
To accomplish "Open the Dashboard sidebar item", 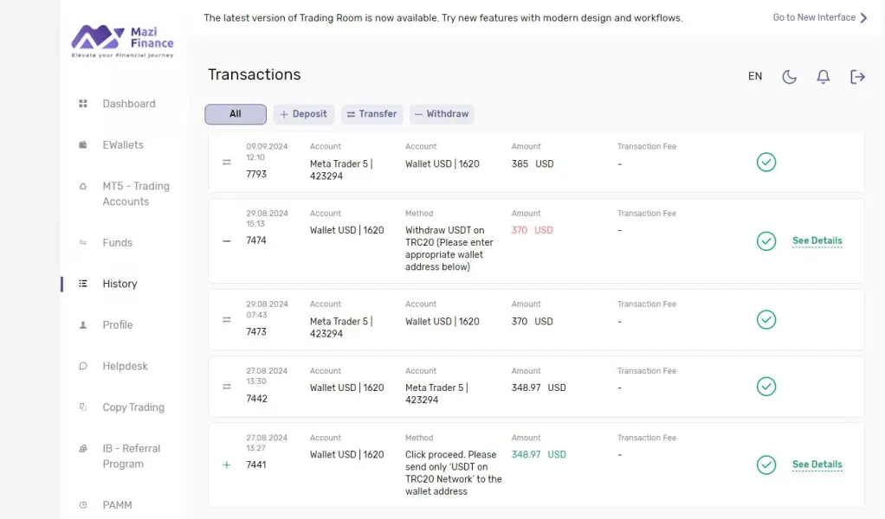I will coord(128,104).
